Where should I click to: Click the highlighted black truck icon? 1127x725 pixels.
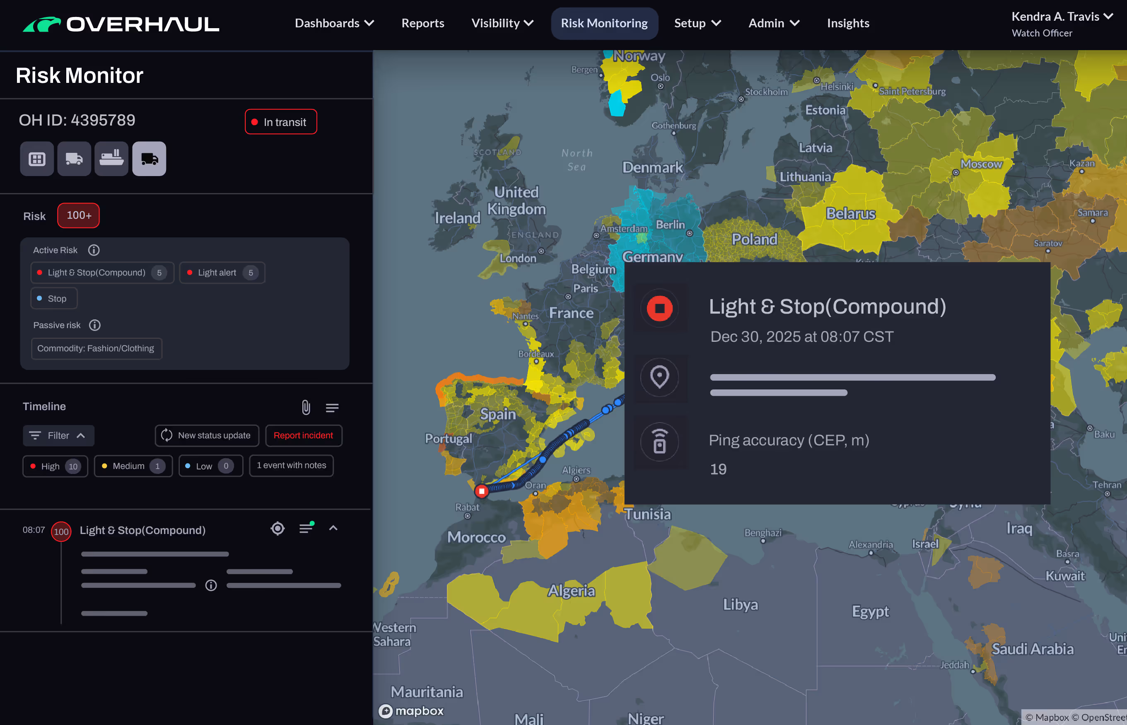[x=149, y=159]
